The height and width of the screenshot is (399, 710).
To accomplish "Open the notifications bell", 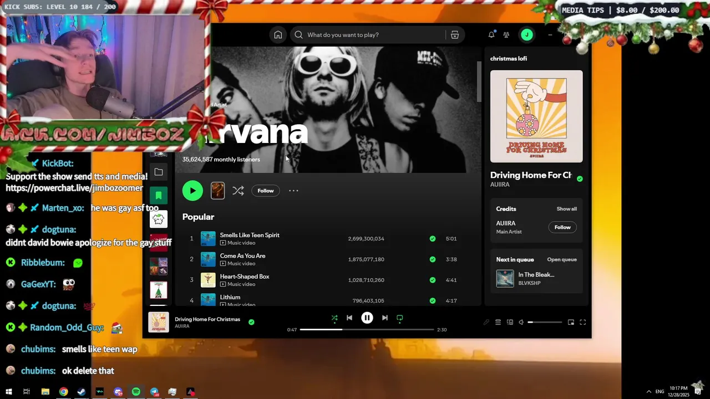I will (491, 35).
